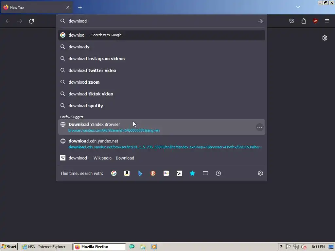335x251 pixels.
Task: Click the back navigation arrow
Action: [x=8, y=21]
